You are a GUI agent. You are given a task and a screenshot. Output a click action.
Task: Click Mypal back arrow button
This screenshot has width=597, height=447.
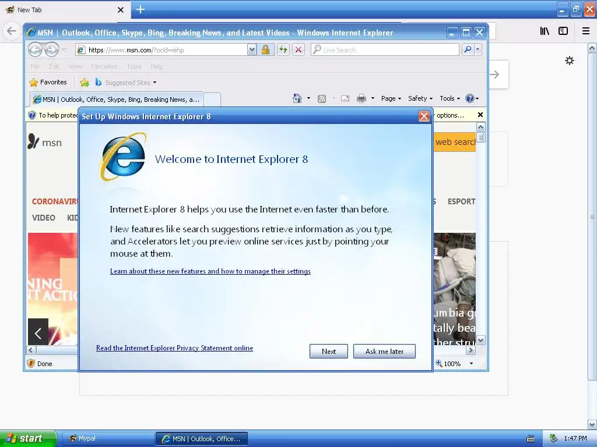(12, 31)
